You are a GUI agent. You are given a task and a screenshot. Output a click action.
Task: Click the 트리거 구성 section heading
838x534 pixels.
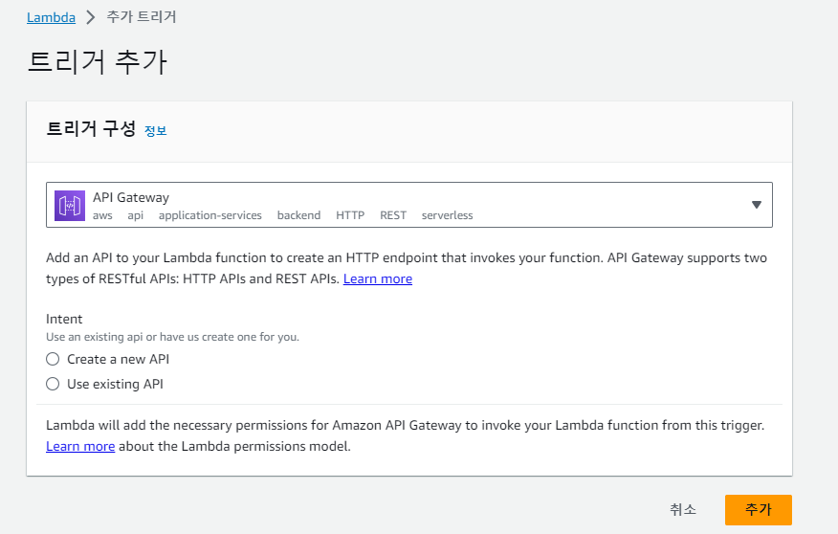point(91,129)
